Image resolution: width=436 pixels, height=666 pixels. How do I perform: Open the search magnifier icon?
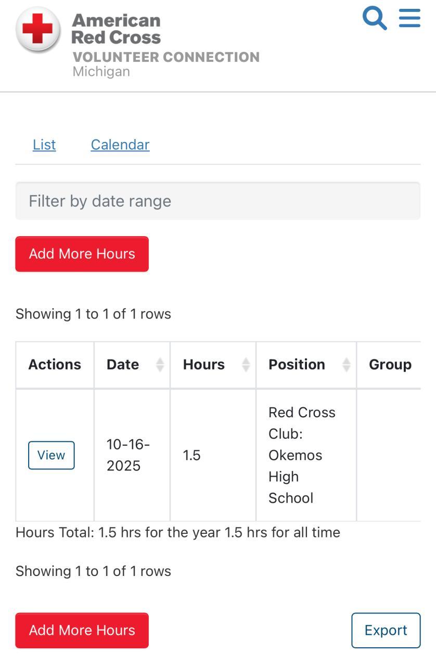tap(375, 18)
